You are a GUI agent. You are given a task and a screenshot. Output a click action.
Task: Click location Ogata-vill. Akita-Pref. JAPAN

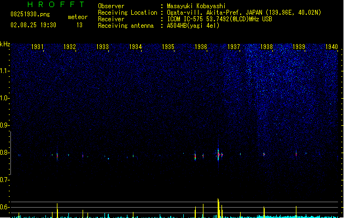(214, 13)
